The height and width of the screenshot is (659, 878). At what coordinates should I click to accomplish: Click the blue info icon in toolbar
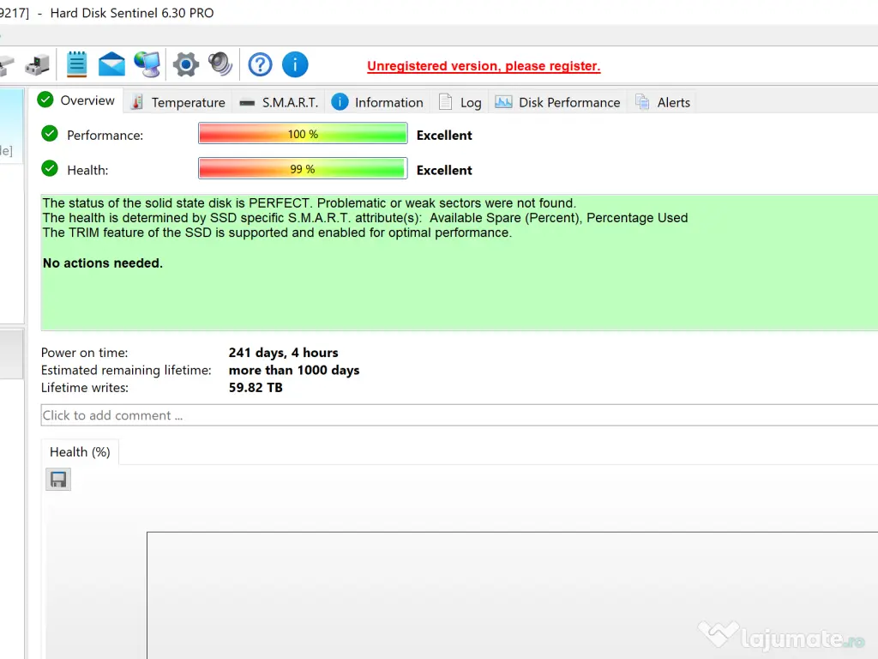(295, 64)
